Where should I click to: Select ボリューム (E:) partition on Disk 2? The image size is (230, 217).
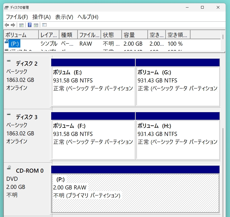pyautogui.click(x=93, y=82)
